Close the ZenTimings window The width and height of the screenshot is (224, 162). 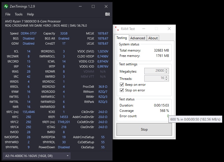(106, 6)
